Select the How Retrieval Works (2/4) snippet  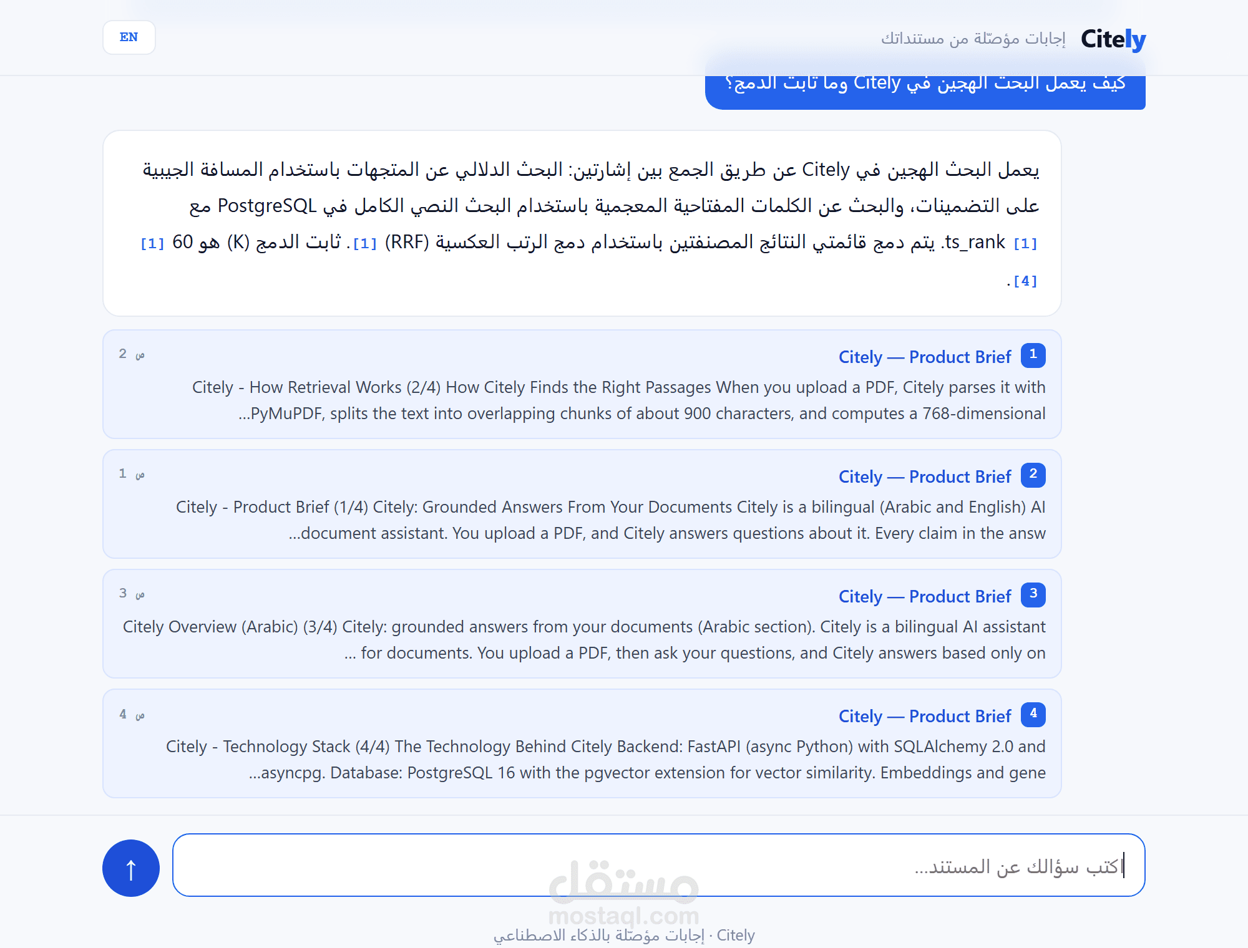[x=619, y=400]
